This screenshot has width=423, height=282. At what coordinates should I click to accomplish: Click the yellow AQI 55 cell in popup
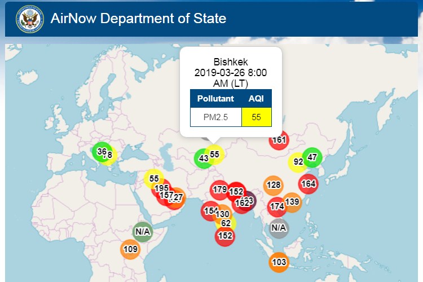[257, 117]
